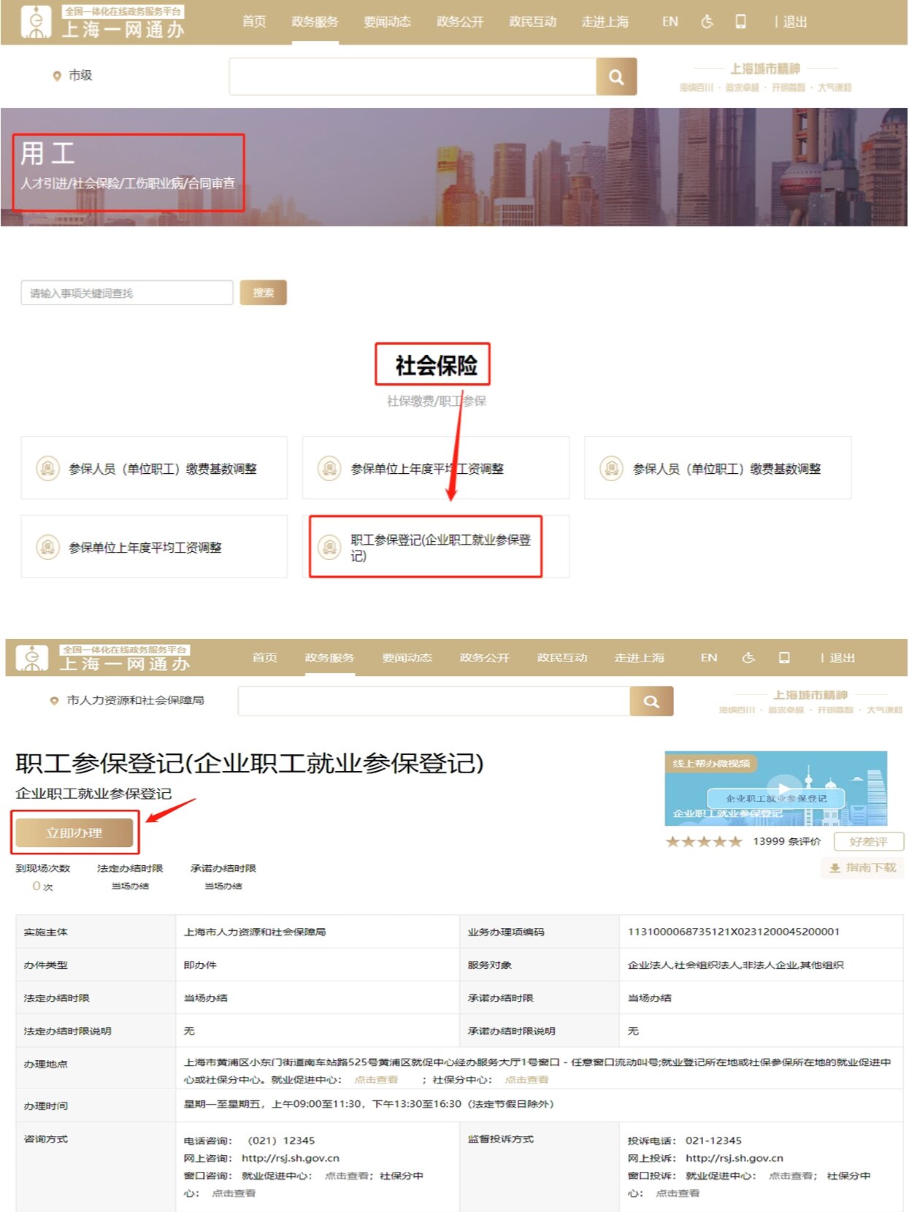909x1212 pixels.
Task: Click the code 1131000068735121X0231200045200001
Action: pyautogui.click(x=734, y=932)
